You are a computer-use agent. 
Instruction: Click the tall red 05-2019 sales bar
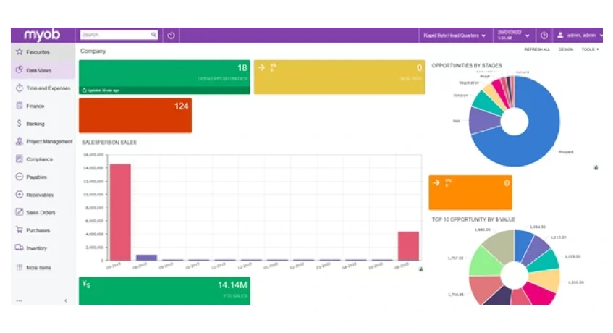120,212
